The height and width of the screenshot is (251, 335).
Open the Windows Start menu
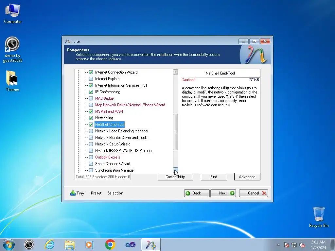pyautogui.click(x=9, y=244)
